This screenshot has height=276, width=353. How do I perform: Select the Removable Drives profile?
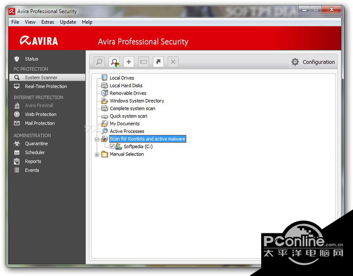coord(128,93)
